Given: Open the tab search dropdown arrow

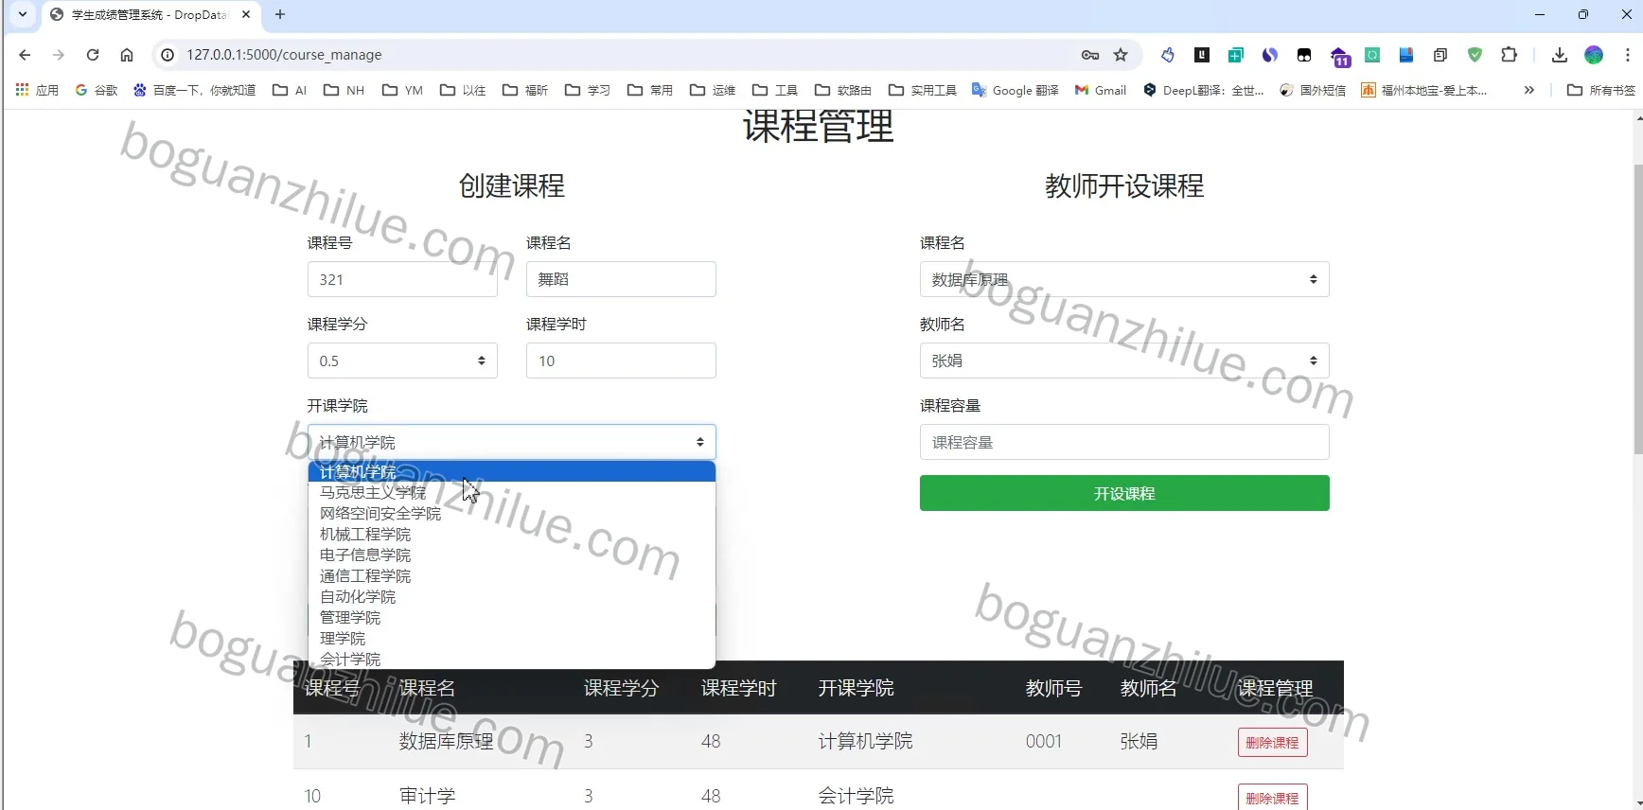Looking at the screenshot, I should [23, 14].
